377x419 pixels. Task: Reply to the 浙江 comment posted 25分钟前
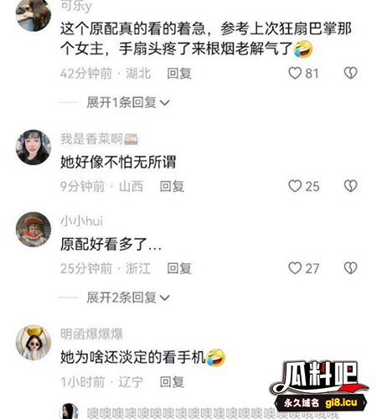179,268
